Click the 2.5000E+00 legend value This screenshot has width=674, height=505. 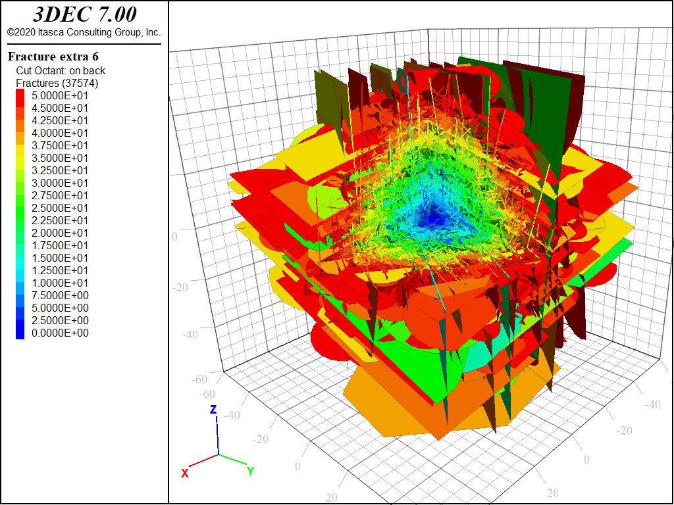60,320
